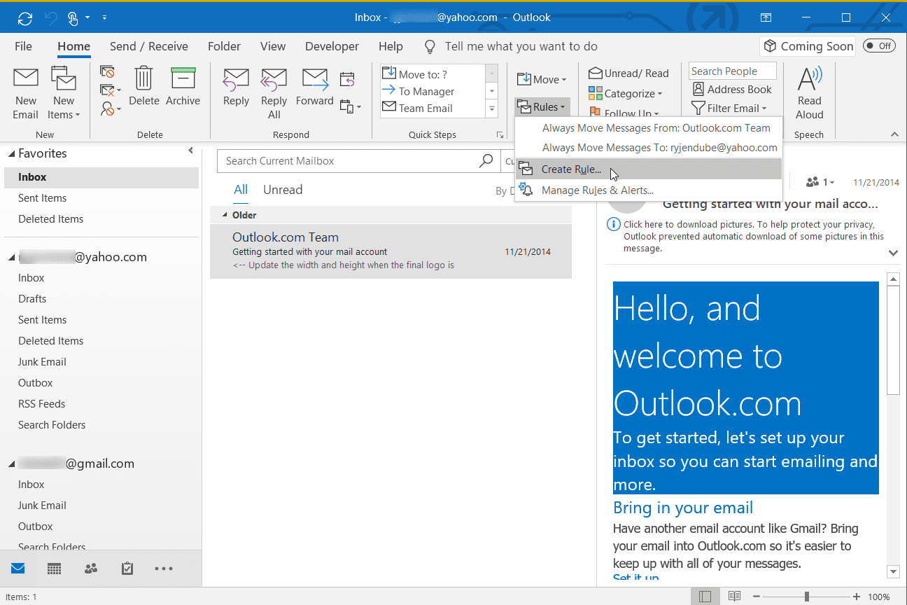Screen dimensions: 907x605
Task: Open the File tab
Action: (x=23, y=46)
